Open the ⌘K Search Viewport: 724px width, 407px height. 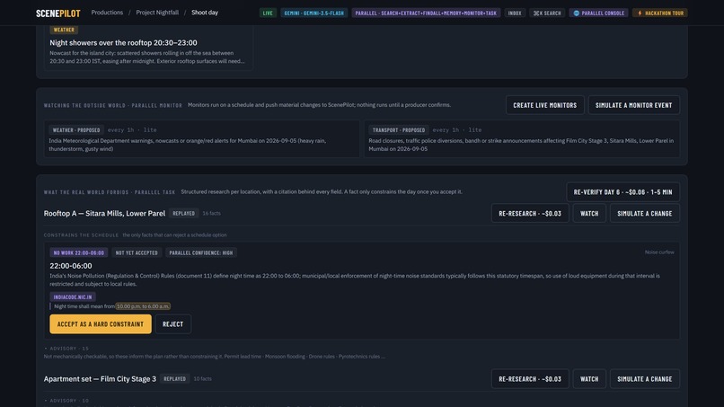[x=547, y=13]
